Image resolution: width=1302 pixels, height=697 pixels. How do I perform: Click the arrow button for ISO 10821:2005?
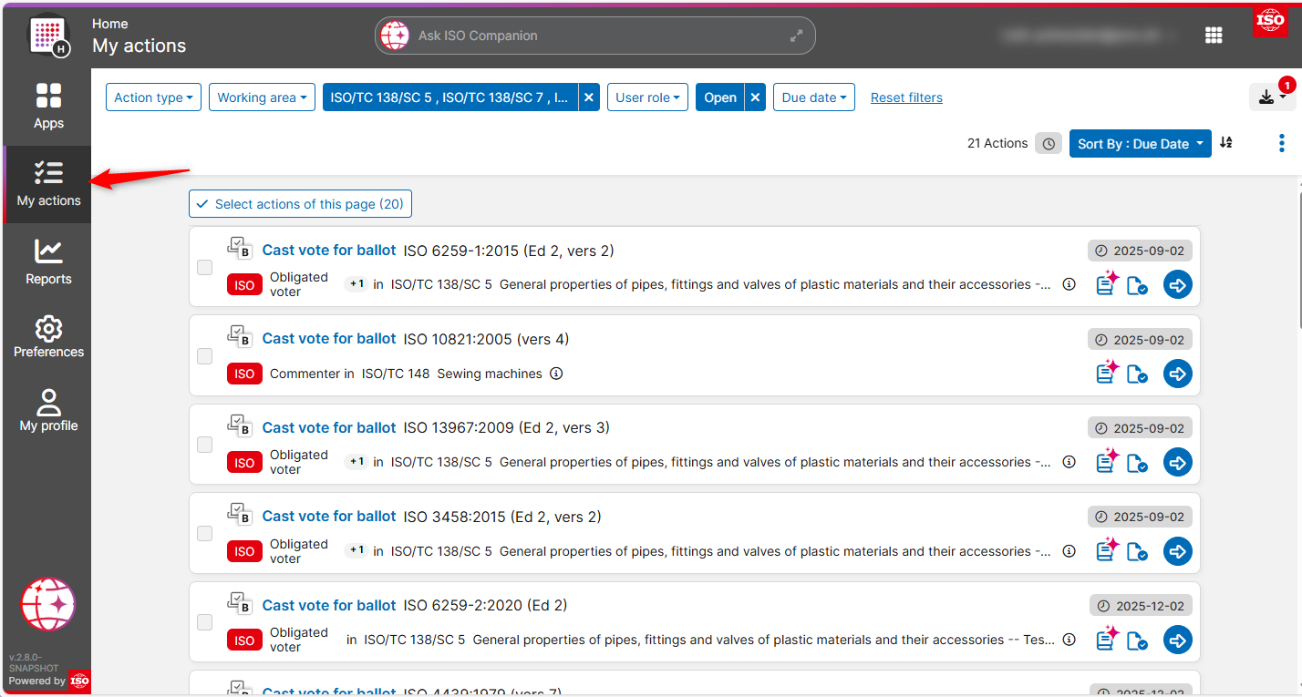click(1178, 374)
